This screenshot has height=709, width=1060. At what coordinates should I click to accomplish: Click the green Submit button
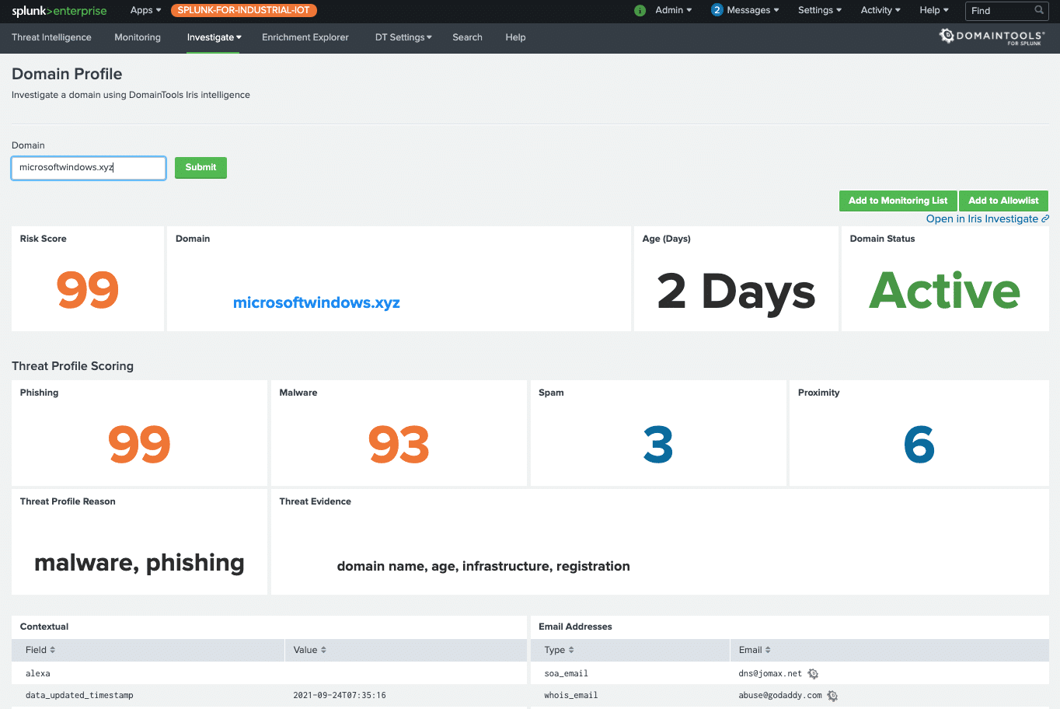click(x=200, y=167)
